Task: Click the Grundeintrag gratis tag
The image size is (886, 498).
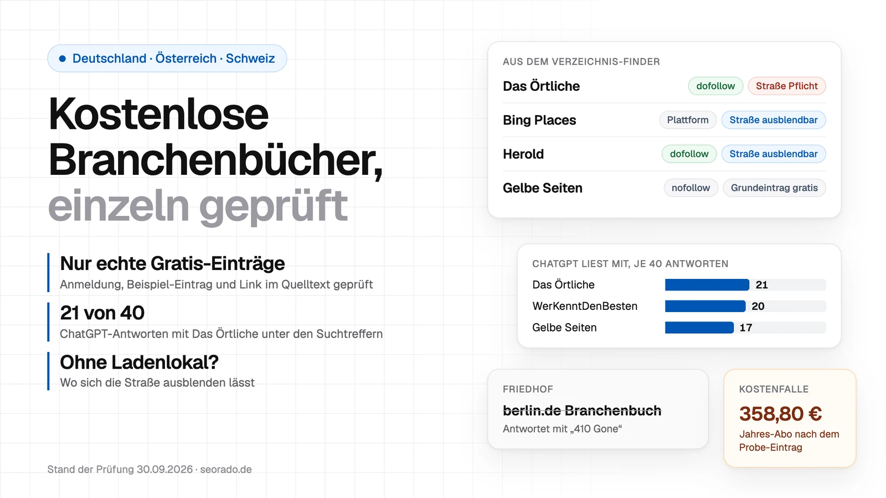Action: (774, 188)
